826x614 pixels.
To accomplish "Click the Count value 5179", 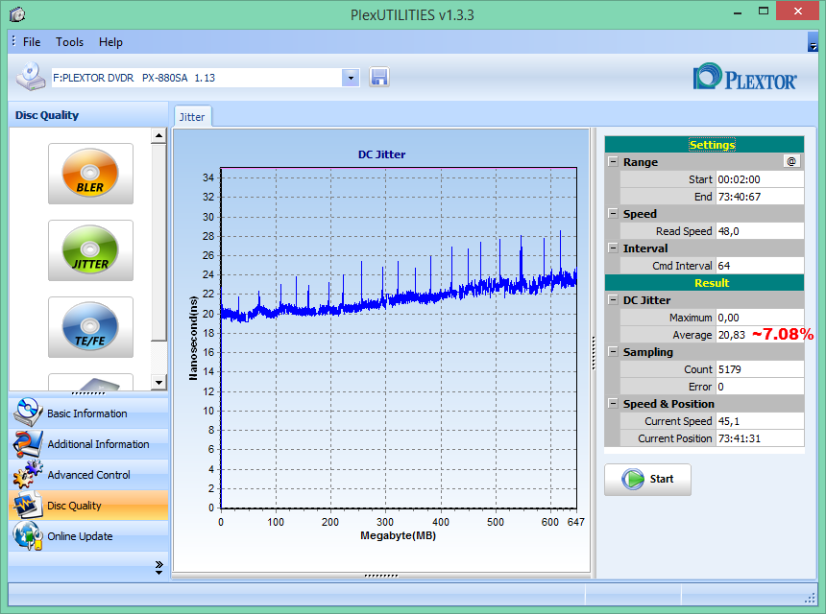I will tap(730, 369).
